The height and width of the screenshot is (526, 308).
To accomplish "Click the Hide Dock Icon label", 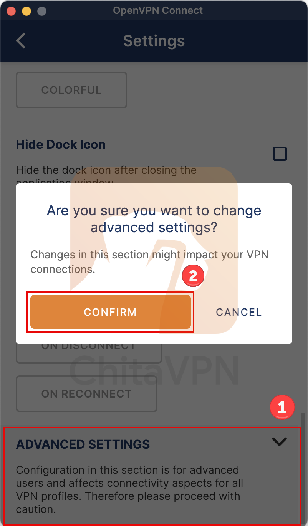I will click(61, 145).
